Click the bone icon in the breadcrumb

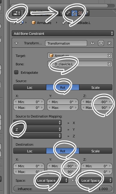pyautogui.click(x=64, y=23)
